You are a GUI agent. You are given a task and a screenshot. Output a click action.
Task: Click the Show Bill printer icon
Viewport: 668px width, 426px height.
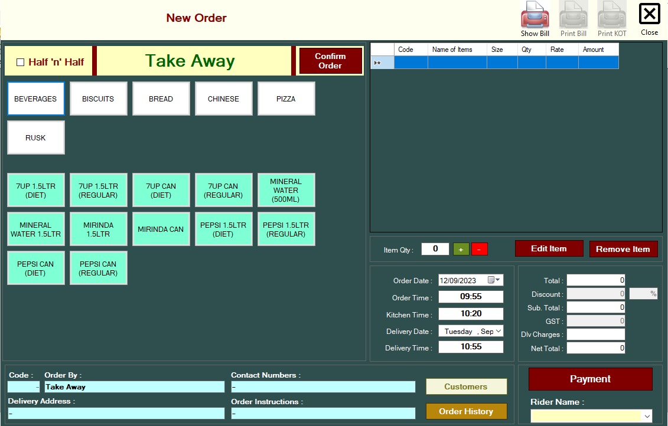click(535, 15)
